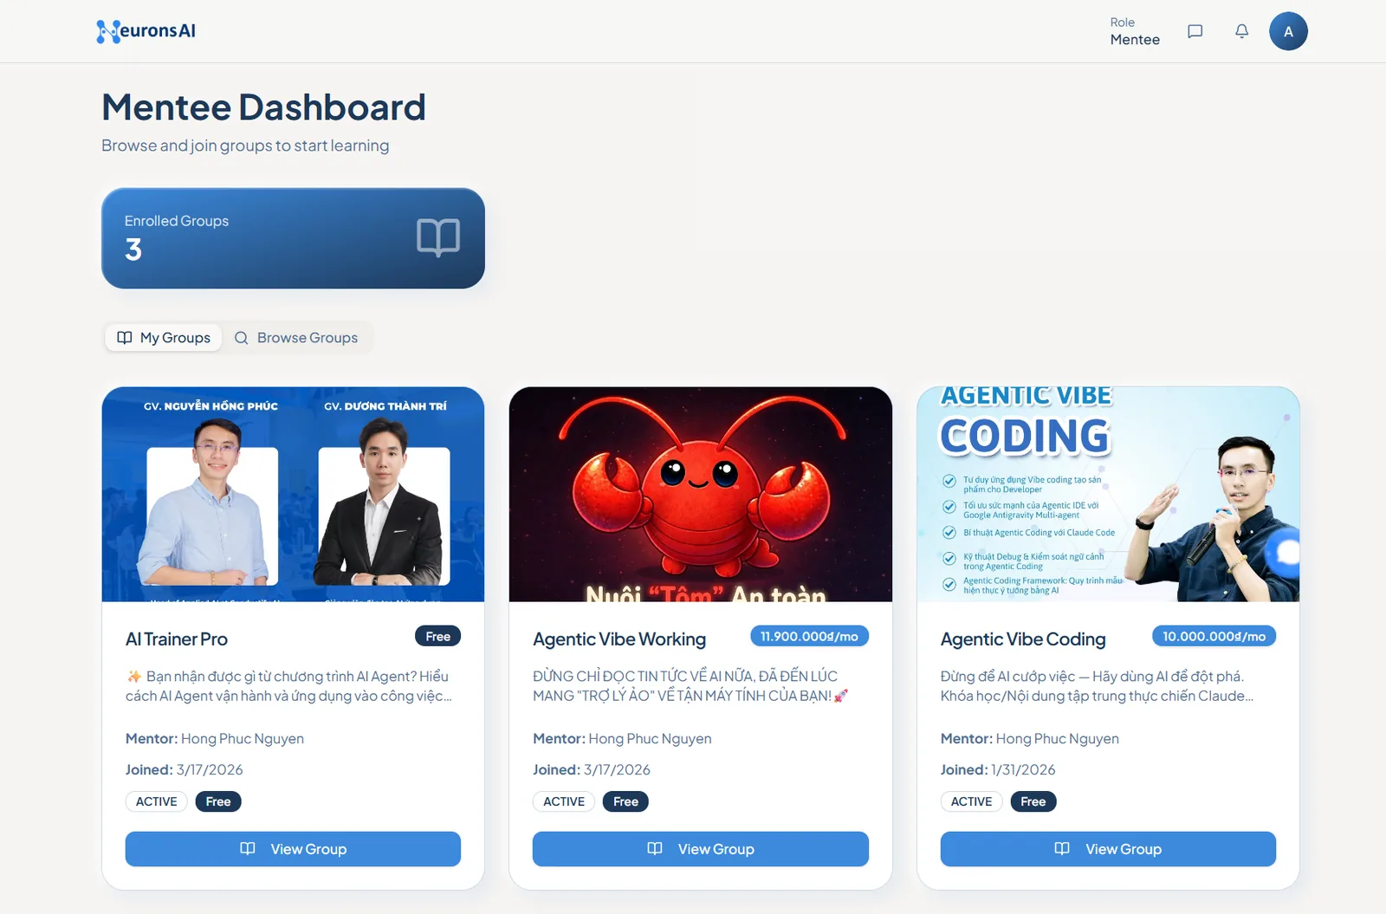
Task: Click the Agentic Vibe Coding description text
Action: pyautogui.click(x=1097, y=685)
